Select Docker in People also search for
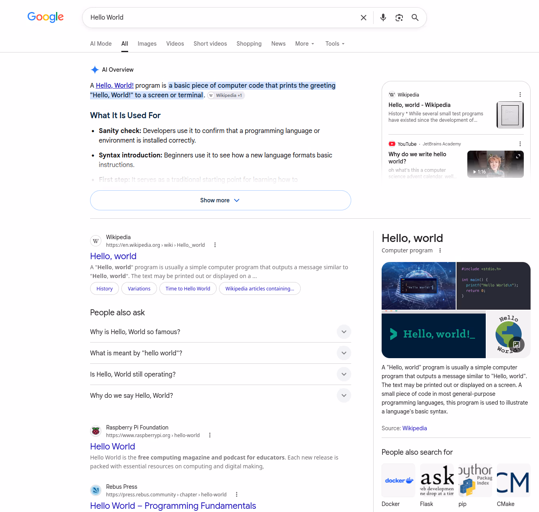The image size is (539, 512). [398, 486]
